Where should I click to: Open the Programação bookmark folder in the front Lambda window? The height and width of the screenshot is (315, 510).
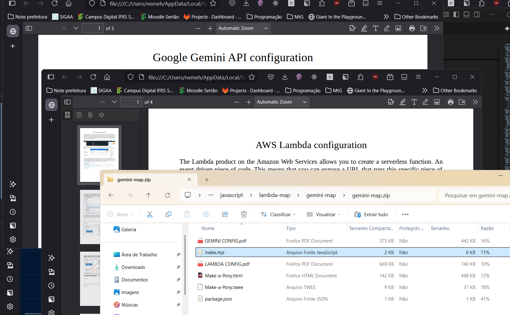303,90
